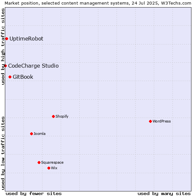196x196 pixels.
Task: Select the 'GitBook' label text
Action: [23, 77]
